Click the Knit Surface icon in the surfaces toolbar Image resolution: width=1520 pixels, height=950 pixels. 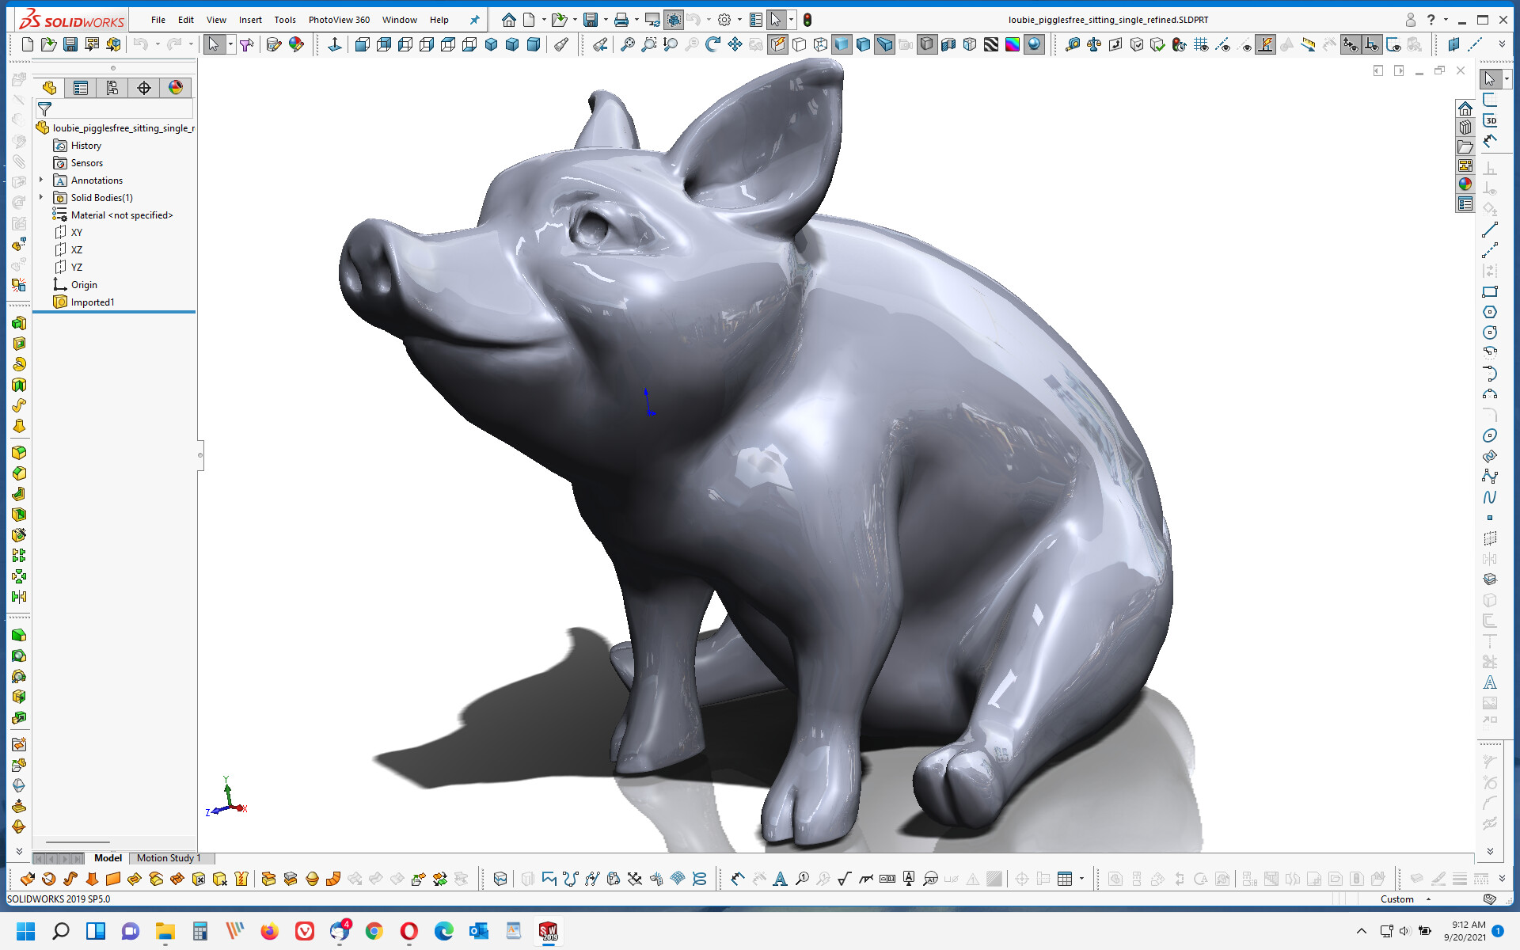point(241,879)
